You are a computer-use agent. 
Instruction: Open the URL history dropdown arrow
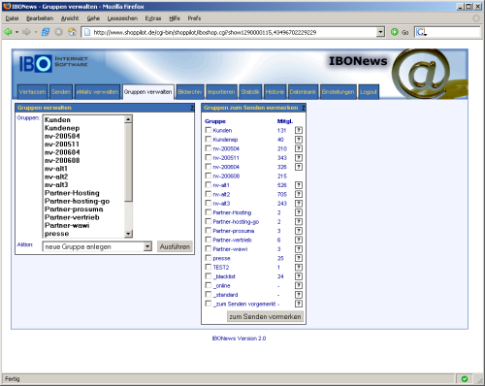coord(380,32)
